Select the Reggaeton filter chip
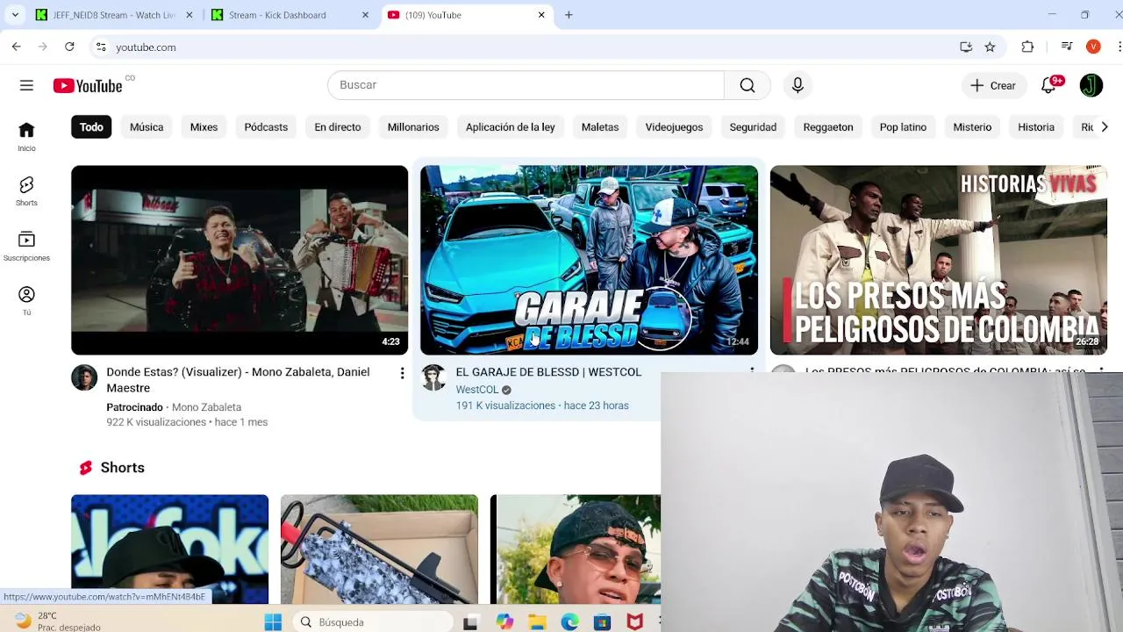1123x632 pixels. tap(828, 127)
